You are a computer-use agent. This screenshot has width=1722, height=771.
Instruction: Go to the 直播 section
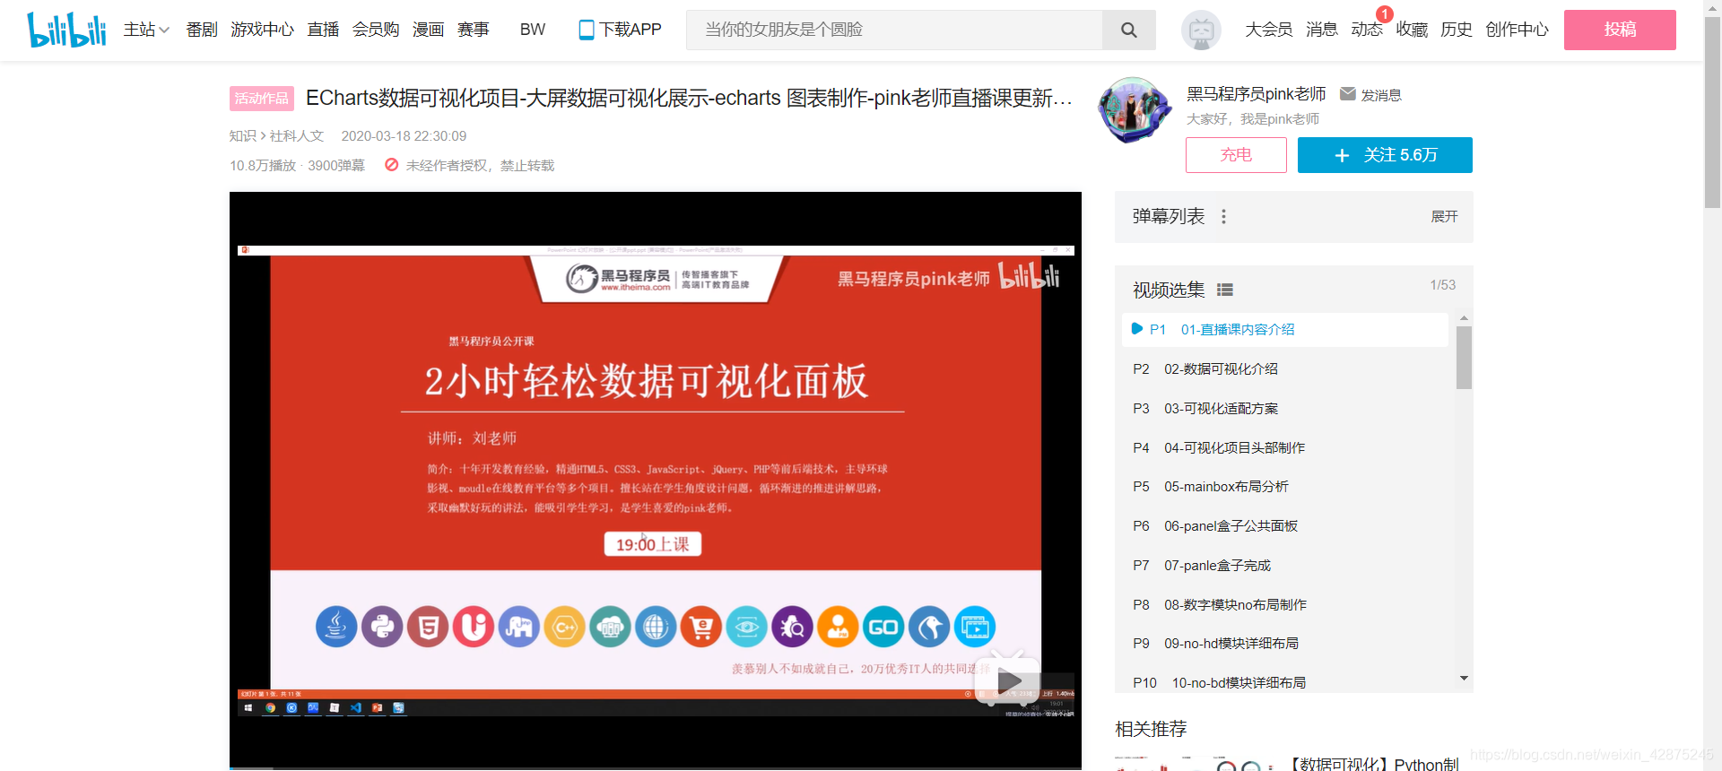(x=323, y=30)
